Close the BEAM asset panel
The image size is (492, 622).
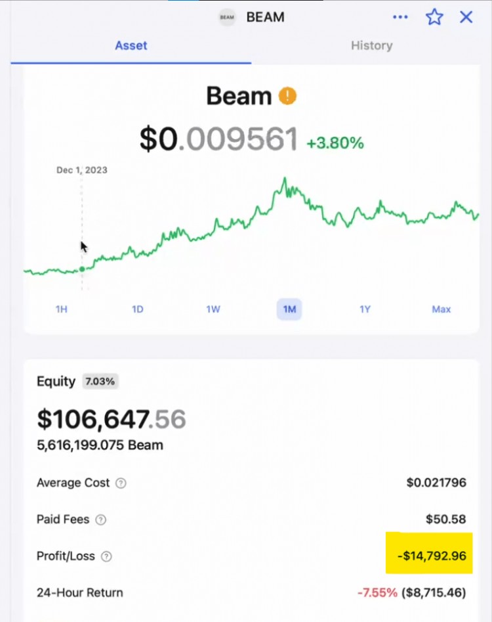point(466,17)
